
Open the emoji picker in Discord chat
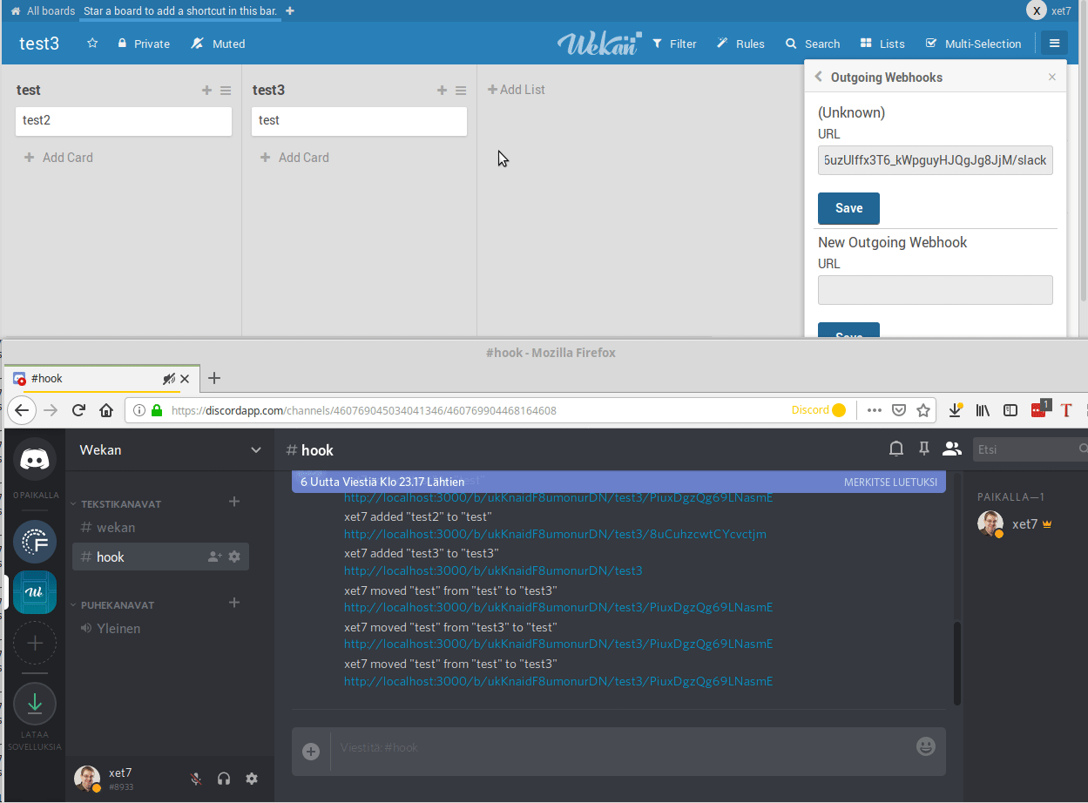[x=925, y=747]
